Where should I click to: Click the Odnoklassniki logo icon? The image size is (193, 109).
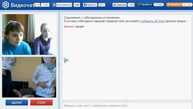pos(168,5)
